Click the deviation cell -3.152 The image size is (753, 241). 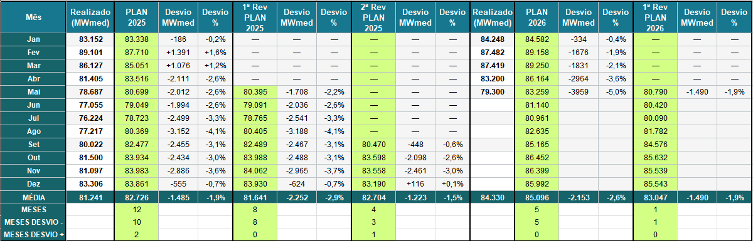pyautogui.click(x=178, y=131)
